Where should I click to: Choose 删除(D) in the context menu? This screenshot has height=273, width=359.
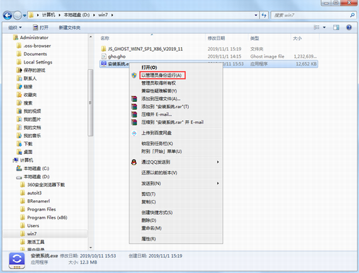(x=149, y=220)
